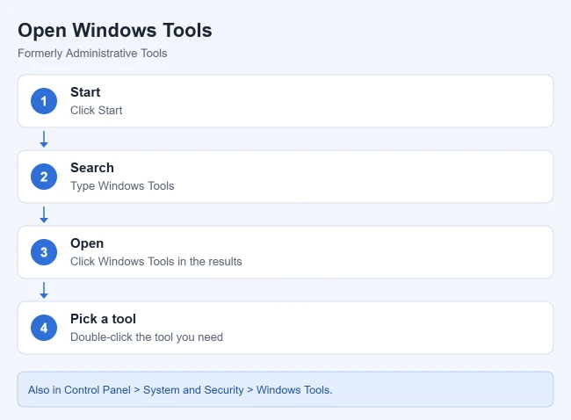The width and height of the screenshot is (571, 420).
Task: Select the step 2 card title "Search"
Action: click(x=92, y=168)
